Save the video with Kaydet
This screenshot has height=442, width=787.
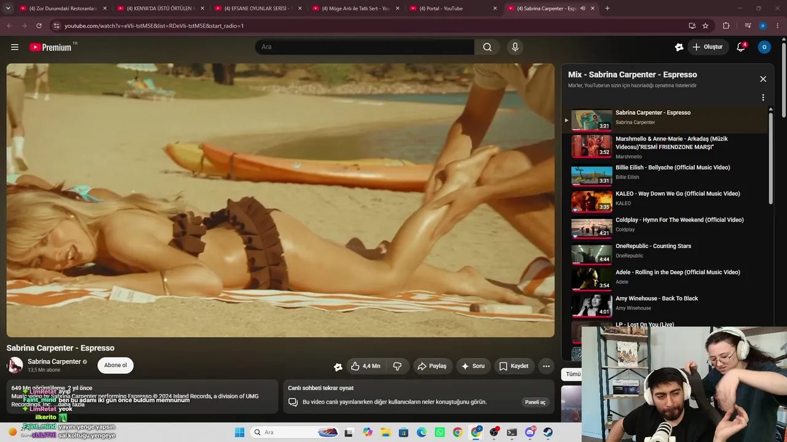(514, 366)
